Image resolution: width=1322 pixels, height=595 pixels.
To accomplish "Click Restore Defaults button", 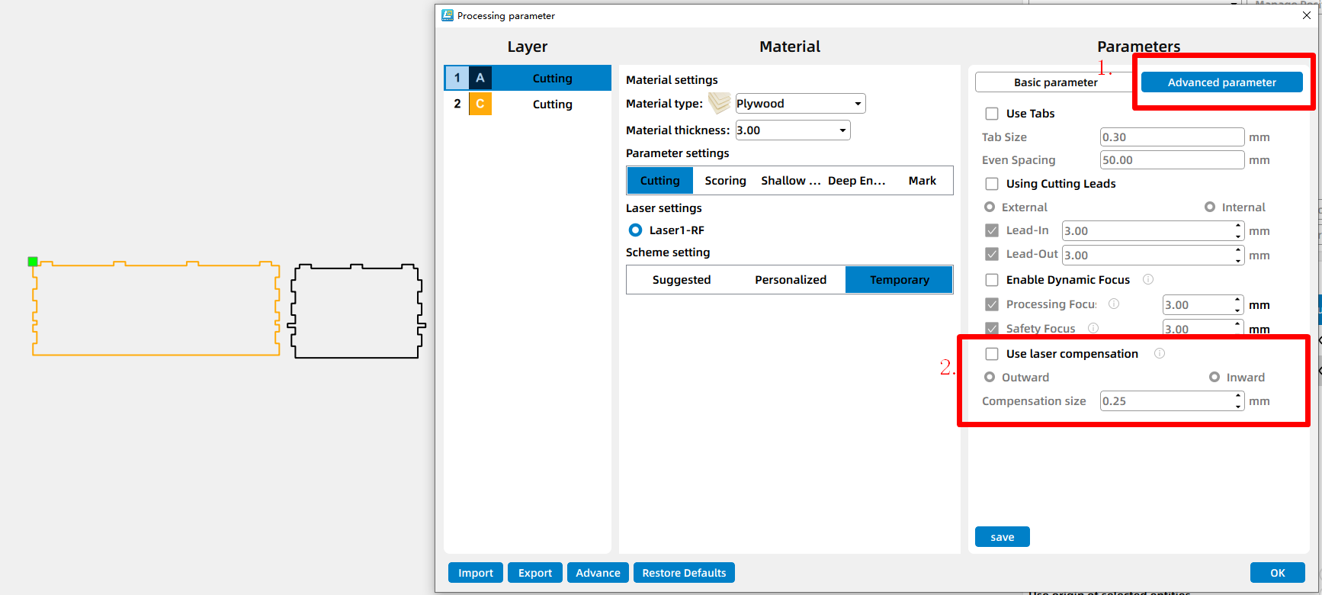I will click(684, 573).
